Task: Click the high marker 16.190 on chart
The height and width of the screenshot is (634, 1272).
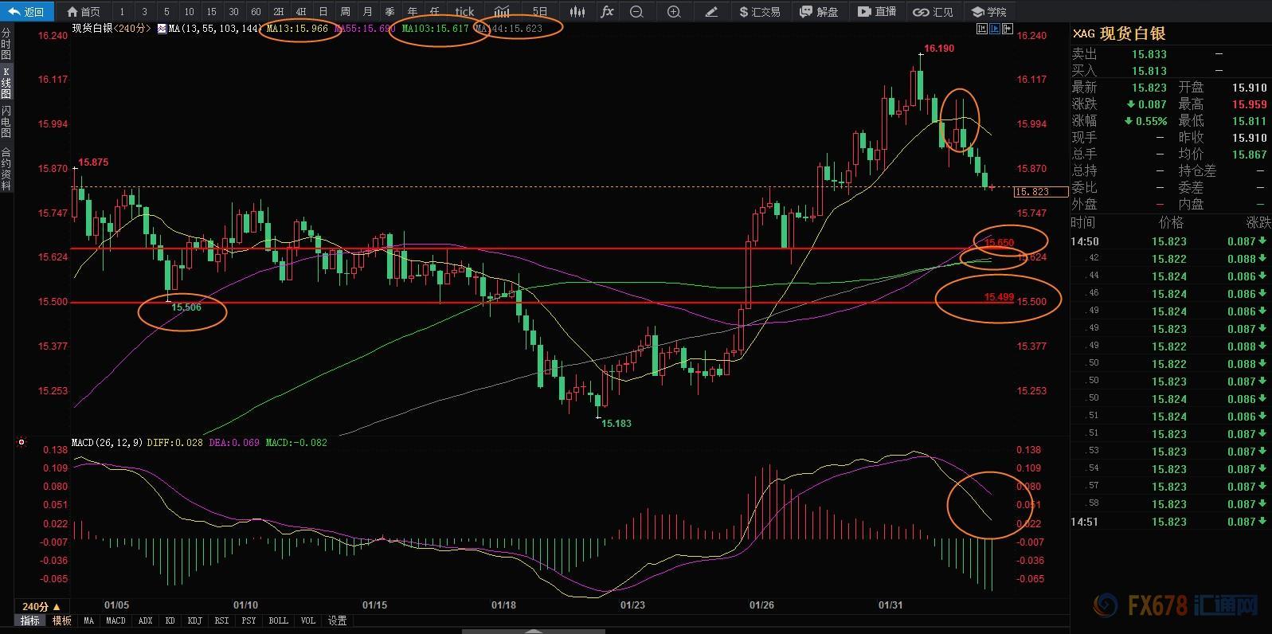Action: tap(938, 49)
